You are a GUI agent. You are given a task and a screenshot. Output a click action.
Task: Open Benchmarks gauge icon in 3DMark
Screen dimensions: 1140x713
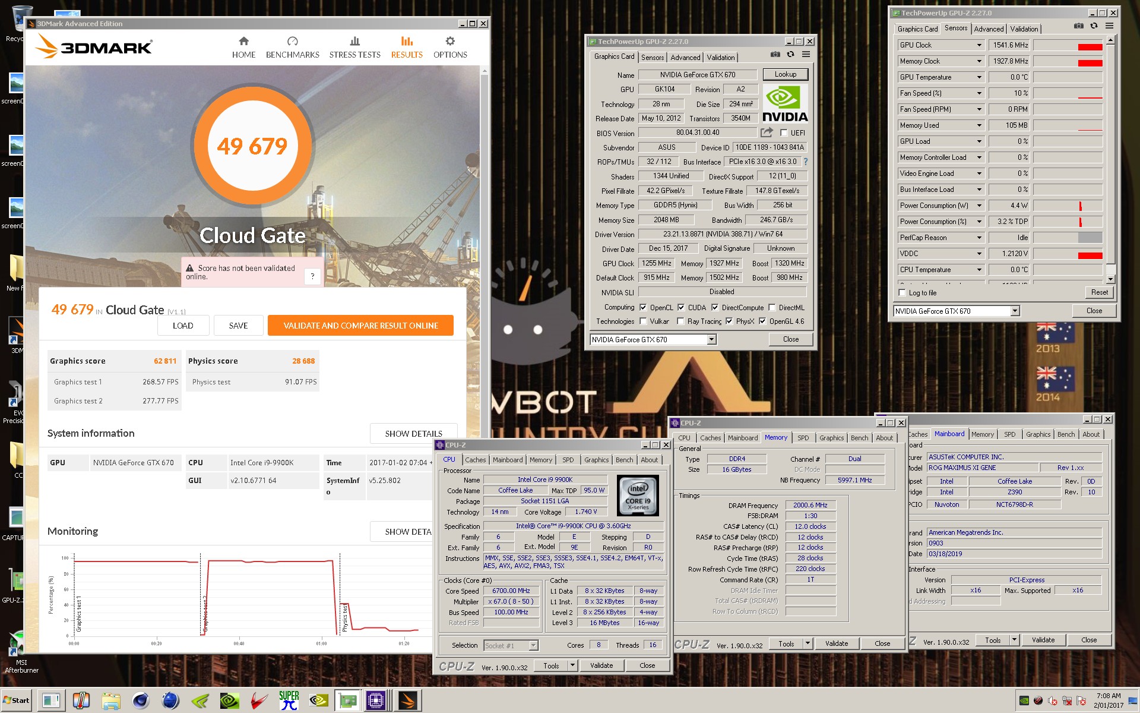tap(292, 41)
